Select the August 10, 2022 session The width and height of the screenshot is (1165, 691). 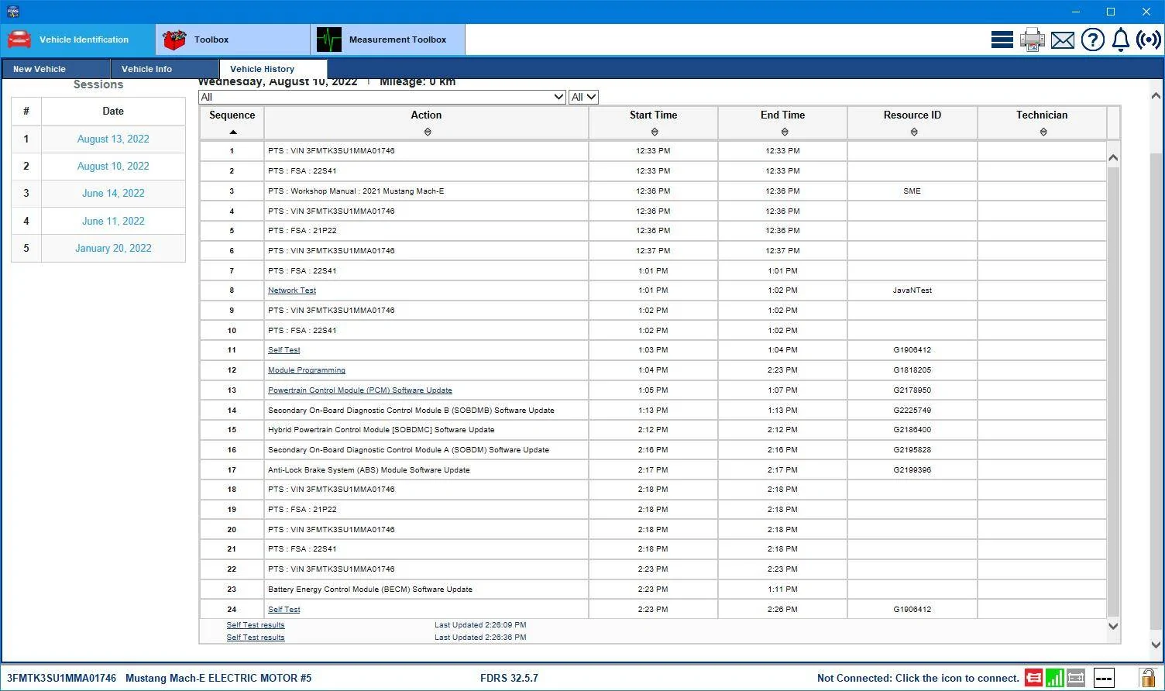(x=113, y=167)
